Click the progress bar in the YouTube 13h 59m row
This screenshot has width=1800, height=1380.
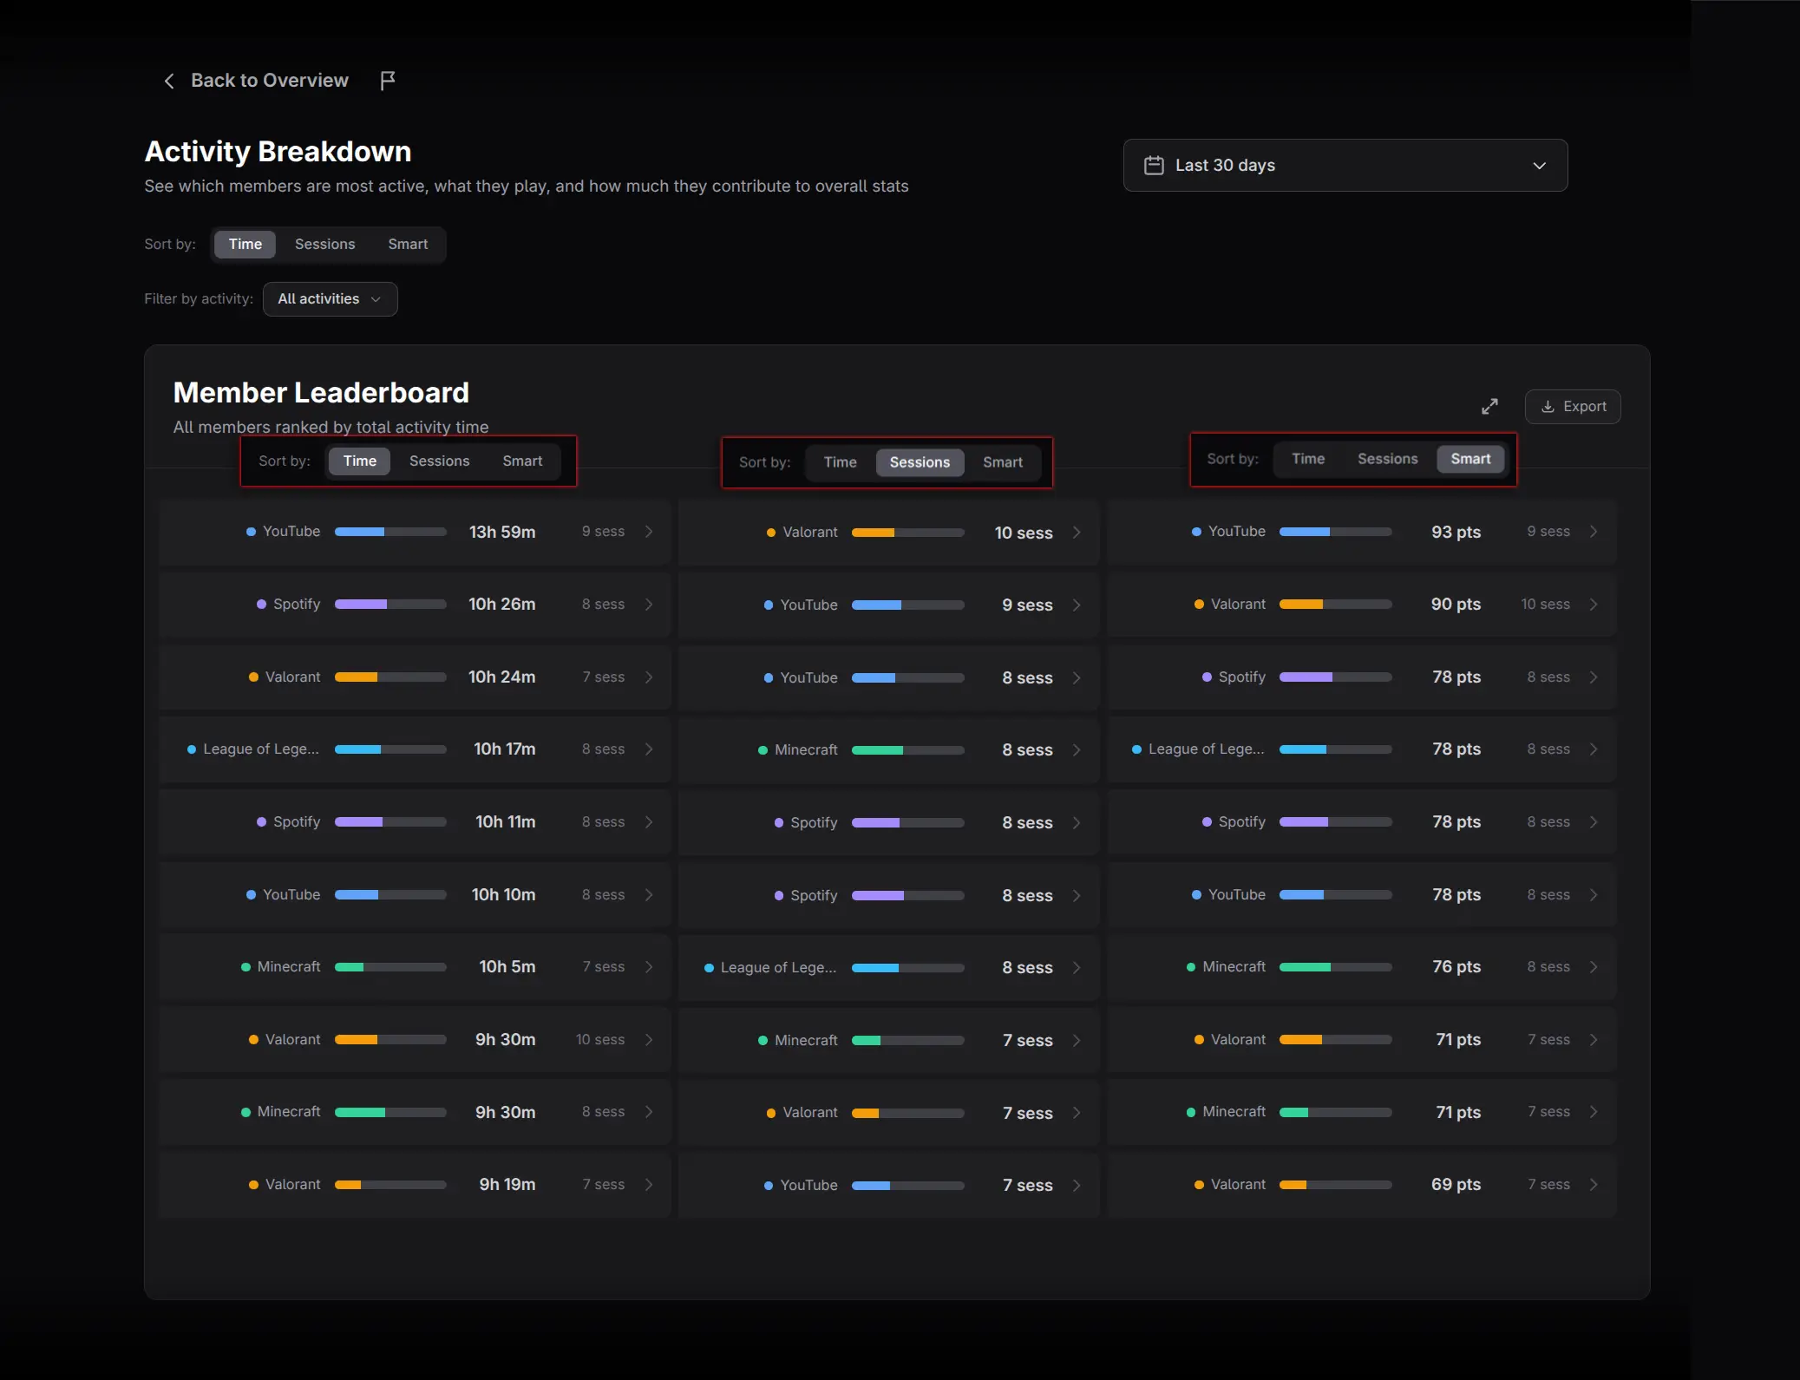pyautogui.click(x=390, y=532)
